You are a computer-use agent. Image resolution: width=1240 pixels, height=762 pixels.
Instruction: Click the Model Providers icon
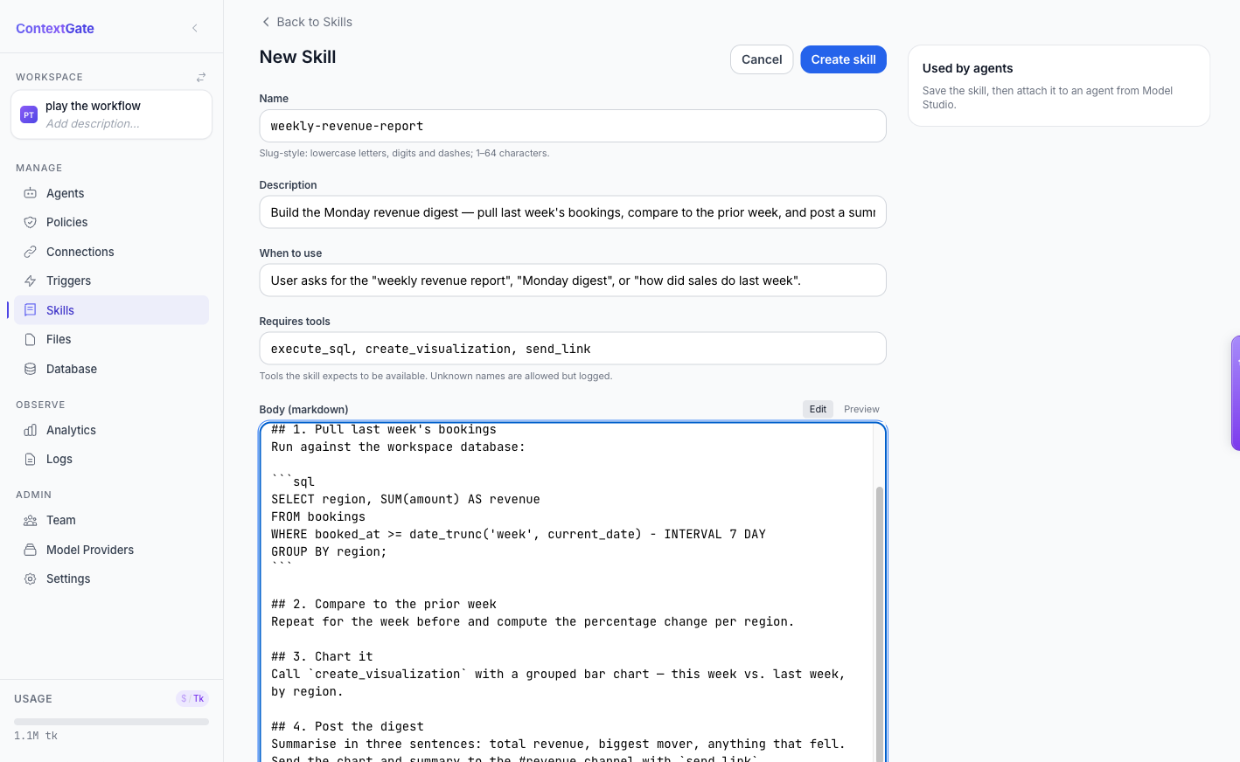coord(31,550)
